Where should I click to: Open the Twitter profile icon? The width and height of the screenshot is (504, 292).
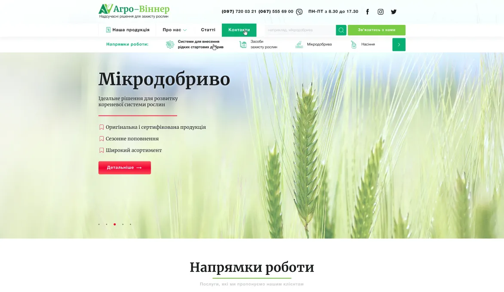[x=394, y=12]
